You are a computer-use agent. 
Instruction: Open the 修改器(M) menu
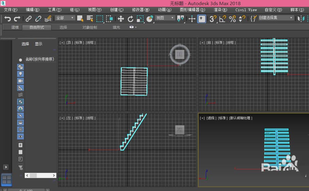tap(141, 10)
